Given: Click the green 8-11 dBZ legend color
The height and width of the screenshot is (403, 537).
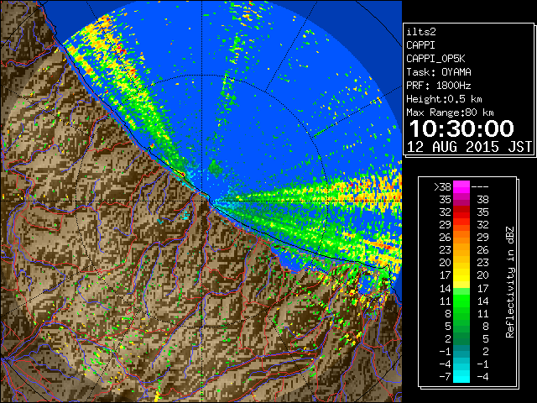Looking at the screenshot, I should click(461, 313).
